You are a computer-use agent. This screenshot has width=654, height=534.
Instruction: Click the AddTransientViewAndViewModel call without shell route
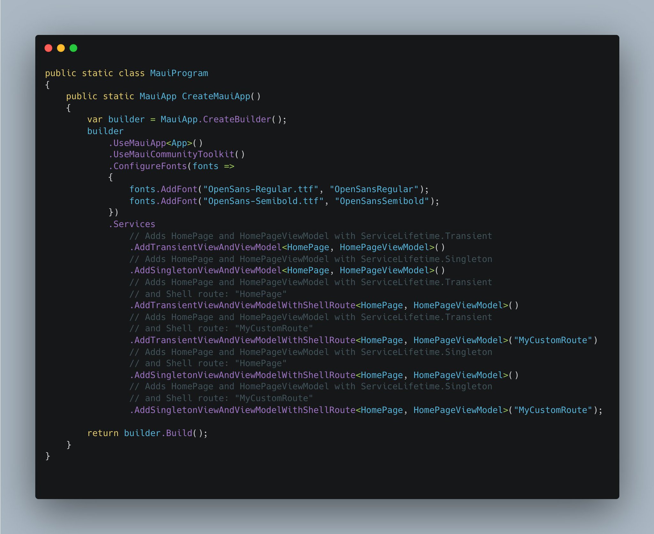click(208, 247)
